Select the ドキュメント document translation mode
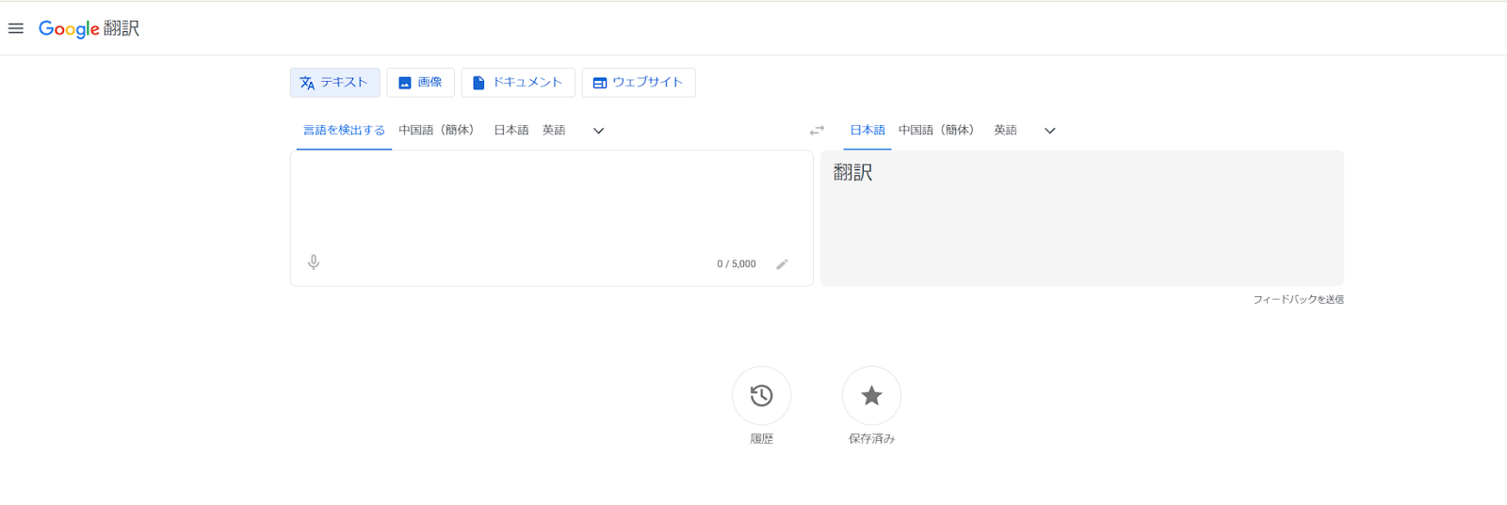The width and height of the screenshot is (1507, 505). click(x=518, y=83)
